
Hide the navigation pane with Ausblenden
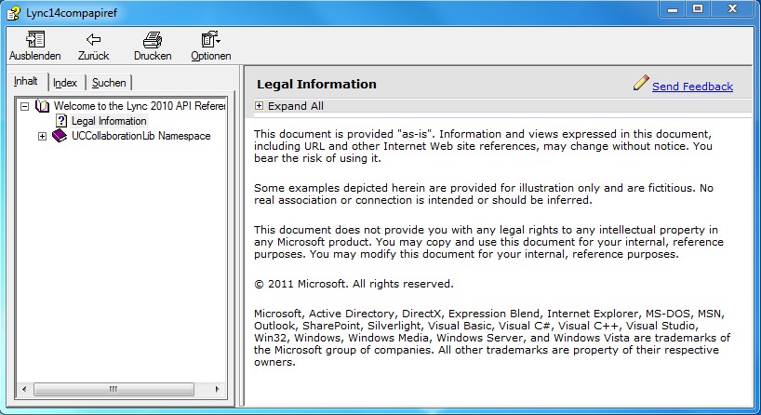[x=35, y=47]
